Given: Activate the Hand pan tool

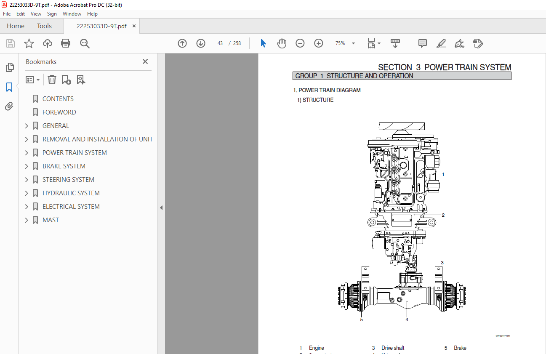Looking at the screenshot, I should pos(281,43).
